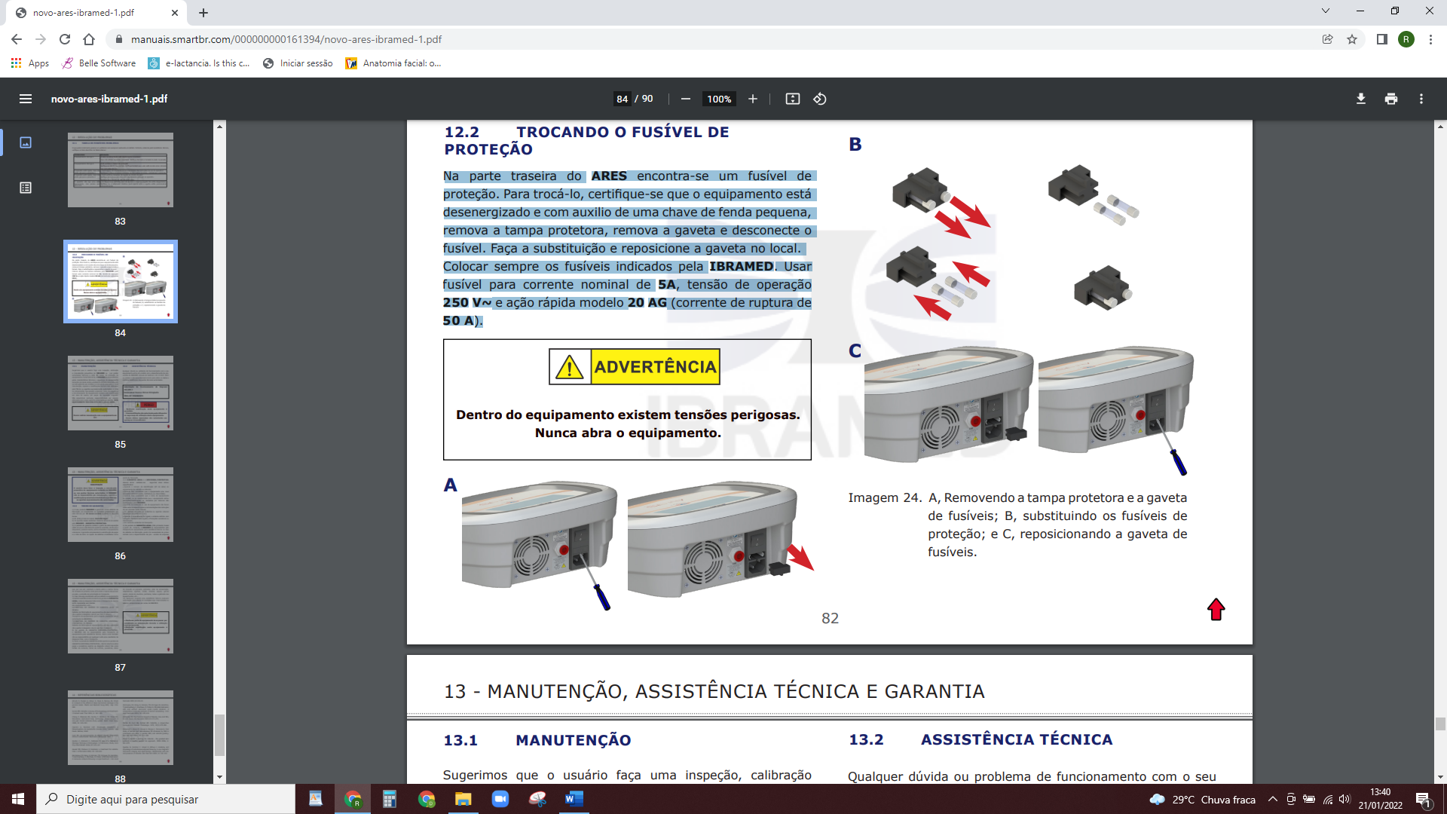Screen dimensions: 1447x814
Task: Open Windows Start menu
Action: [x=18, y=799]
